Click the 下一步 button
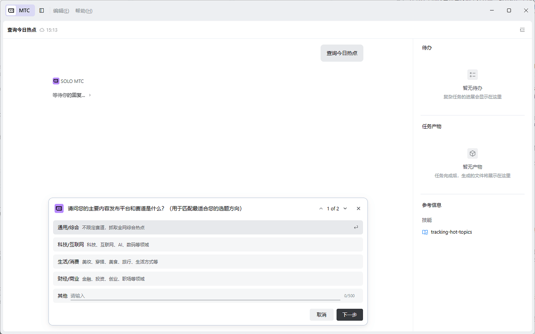The height and width of the screenshot is (334, 535). 350,315
